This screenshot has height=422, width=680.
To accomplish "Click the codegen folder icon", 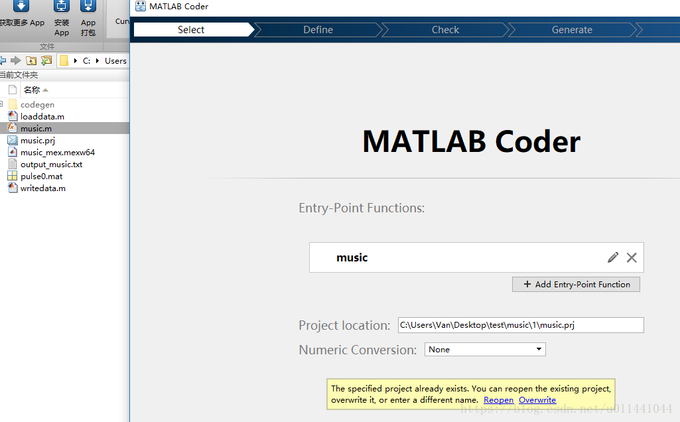I will [x=13, y=105].
